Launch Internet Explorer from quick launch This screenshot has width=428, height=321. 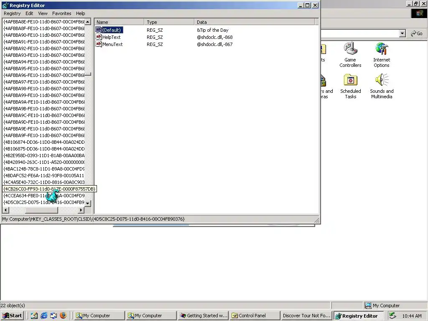(x=43, y=316)
